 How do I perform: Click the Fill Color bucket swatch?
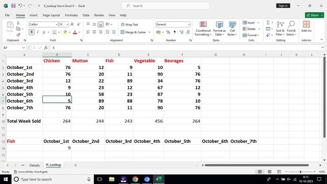click(x=65, y=32)
